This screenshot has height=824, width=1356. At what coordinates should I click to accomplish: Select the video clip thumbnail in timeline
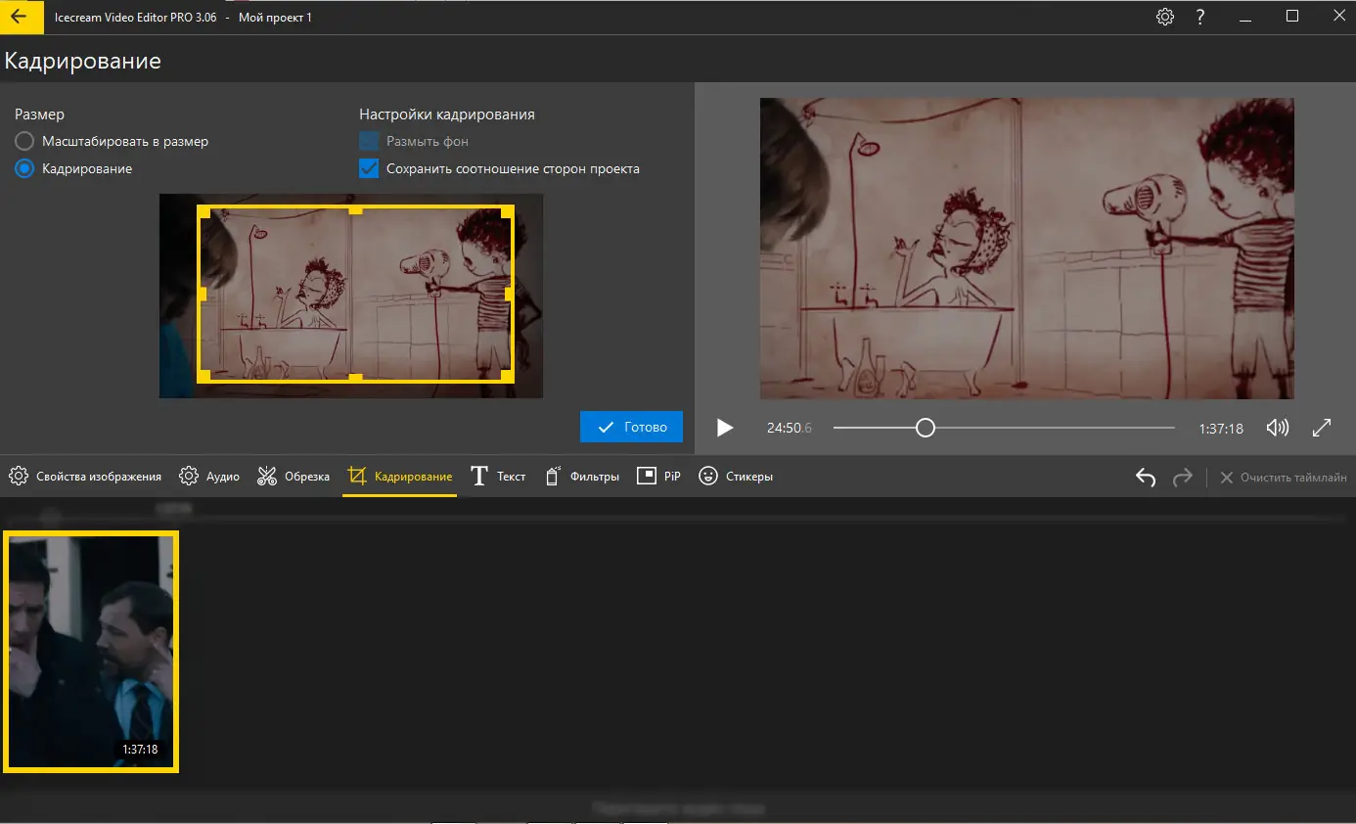pos(91,652)
